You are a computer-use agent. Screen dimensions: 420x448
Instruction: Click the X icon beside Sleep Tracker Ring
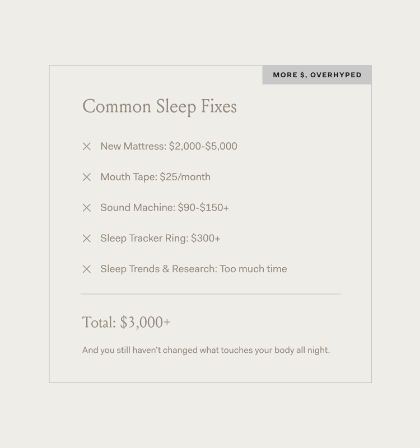(x=87, y=239)
